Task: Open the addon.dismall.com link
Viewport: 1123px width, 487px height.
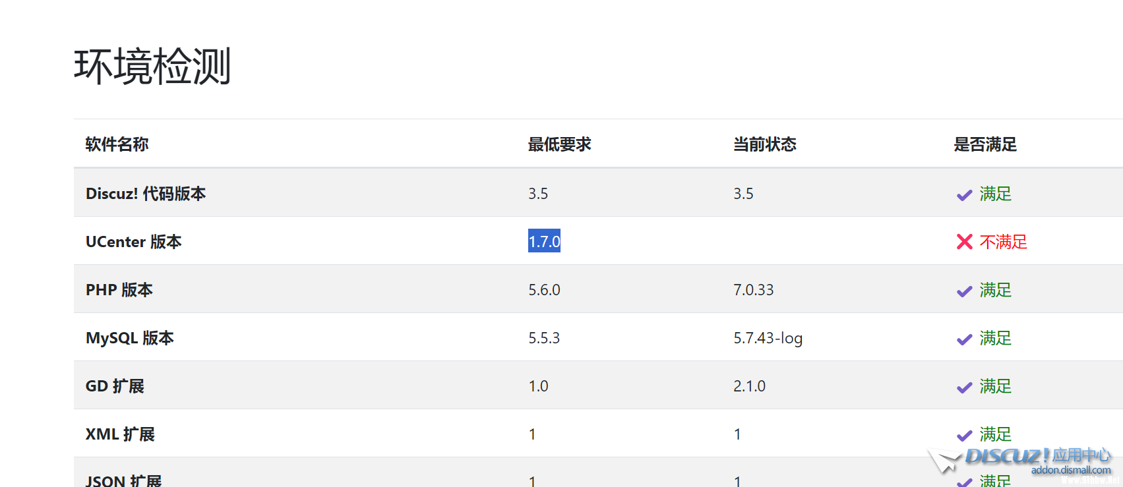Action: [1071, 471]
